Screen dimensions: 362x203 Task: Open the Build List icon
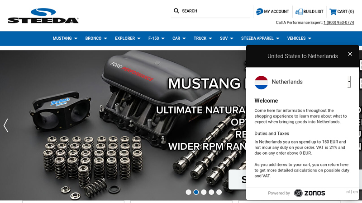click(x=299, y=12)
